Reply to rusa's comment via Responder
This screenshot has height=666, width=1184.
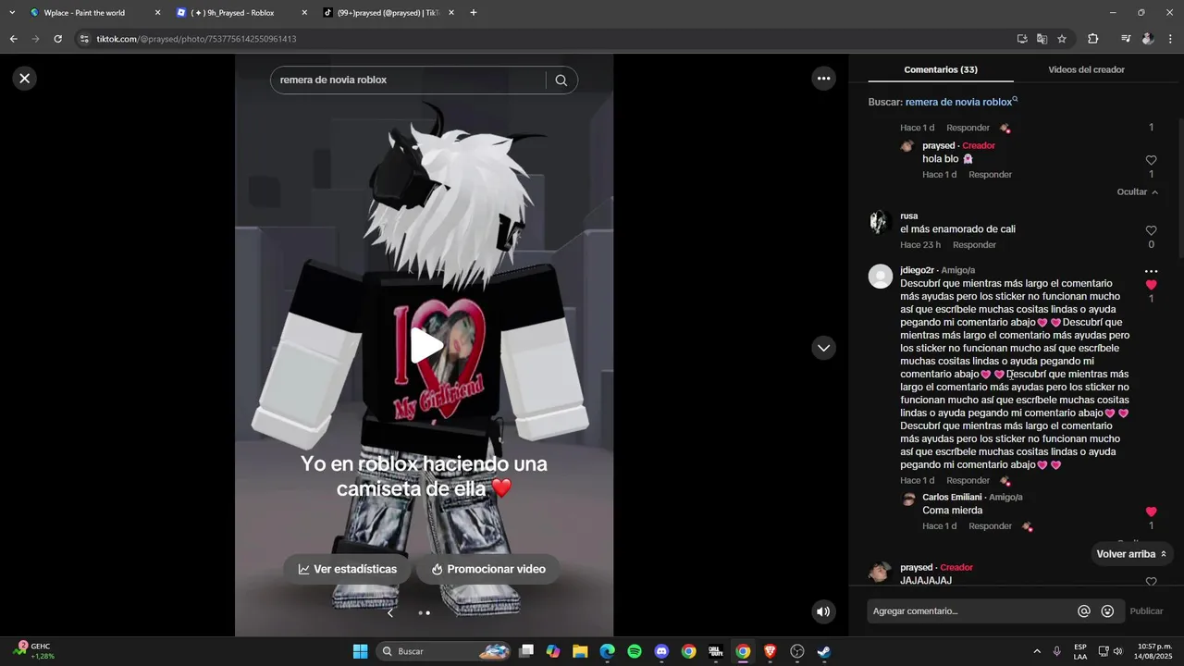pyautogui.click(x=974, y=245)
